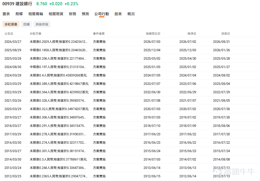Click pay date 2014/08/08

pos(221,160)
